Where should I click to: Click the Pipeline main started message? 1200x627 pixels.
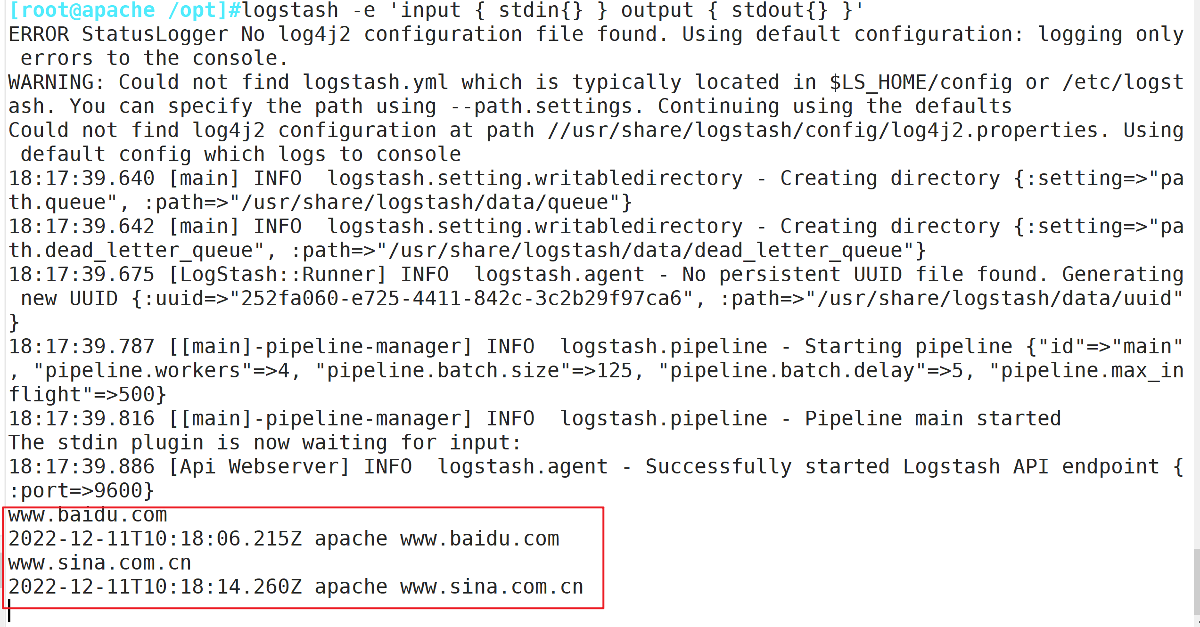pos(933,419)
